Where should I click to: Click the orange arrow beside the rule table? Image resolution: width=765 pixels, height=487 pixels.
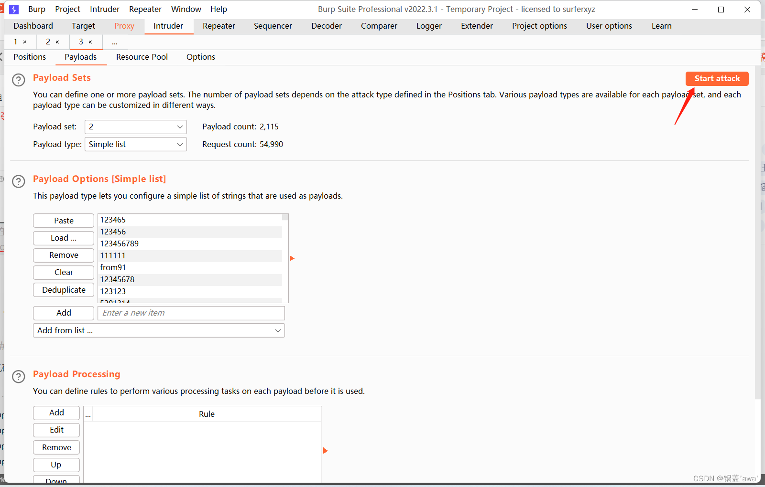point(325,451)
